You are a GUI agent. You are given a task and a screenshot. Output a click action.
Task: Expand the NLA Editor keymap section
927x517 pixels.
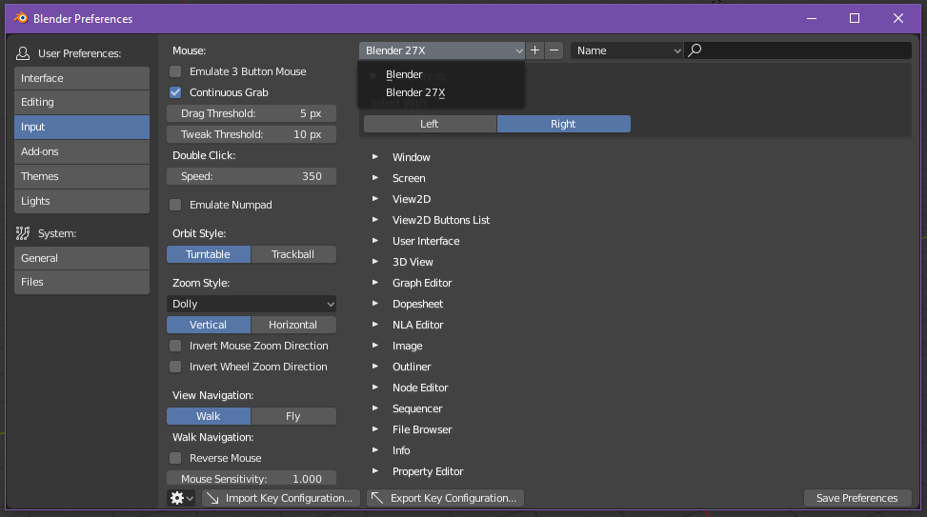(375, 325)
